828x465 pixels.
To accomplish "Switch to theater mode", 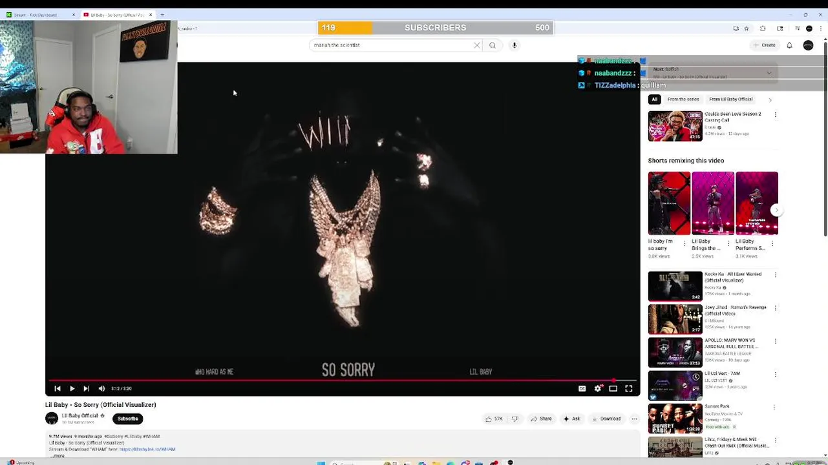I will click(x=613, y=388).
